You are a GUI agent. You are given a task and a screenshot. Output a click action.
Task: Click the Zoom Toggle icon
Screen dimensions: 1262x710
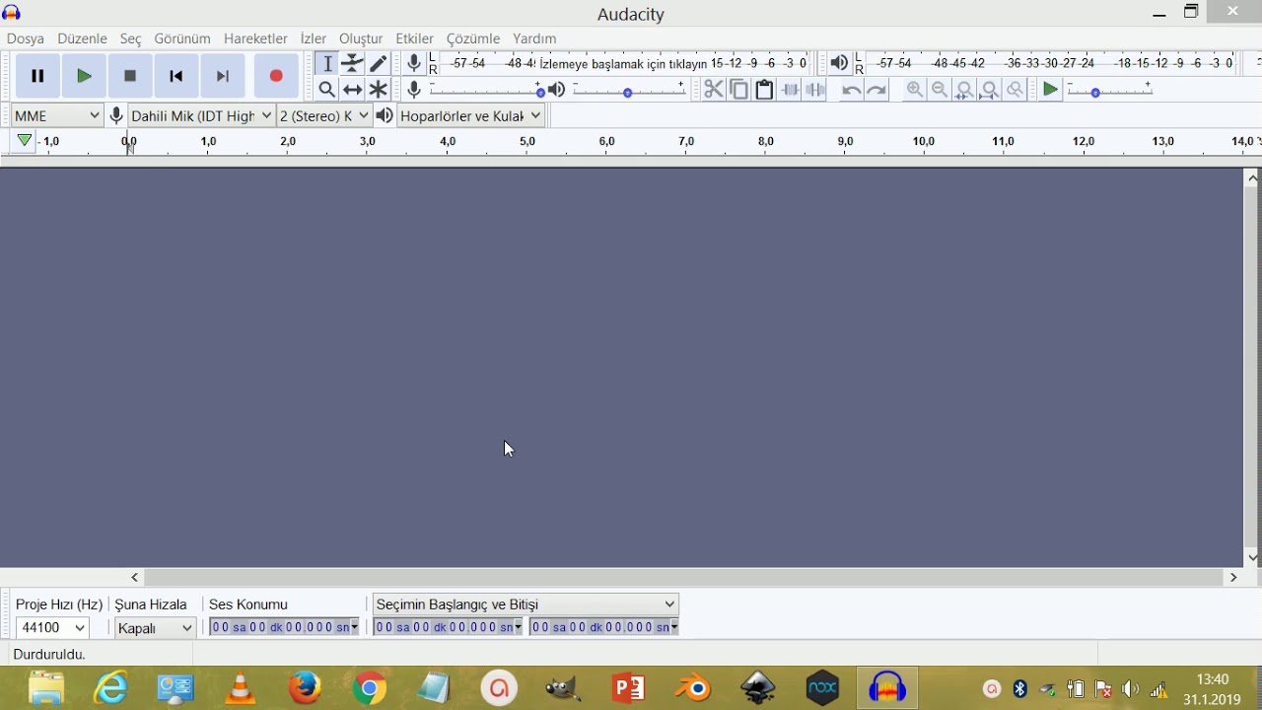click(1016, 90)
